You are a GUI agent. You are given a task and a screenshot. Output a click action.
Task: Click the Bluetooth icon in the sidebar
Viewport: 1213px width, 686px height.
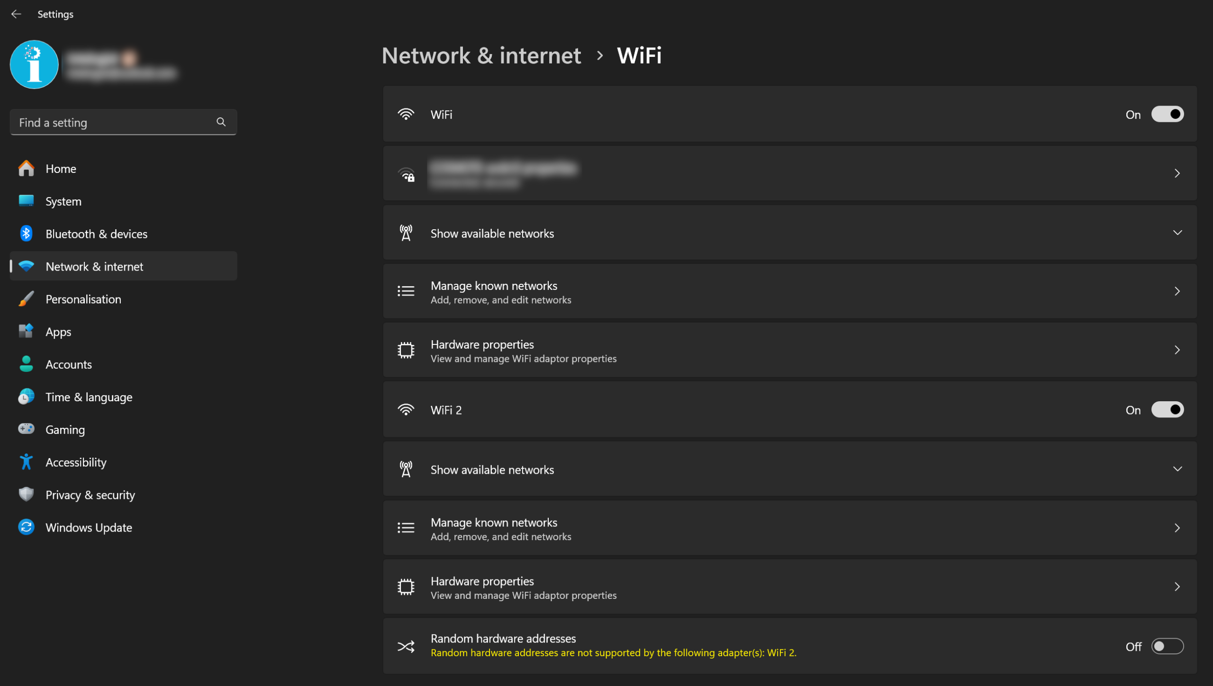click(26, 234)
